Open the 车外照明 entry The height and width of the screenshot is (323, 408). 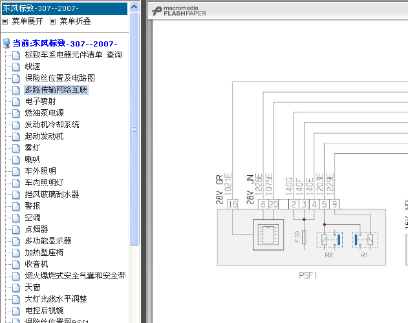[x=40, y=171]
